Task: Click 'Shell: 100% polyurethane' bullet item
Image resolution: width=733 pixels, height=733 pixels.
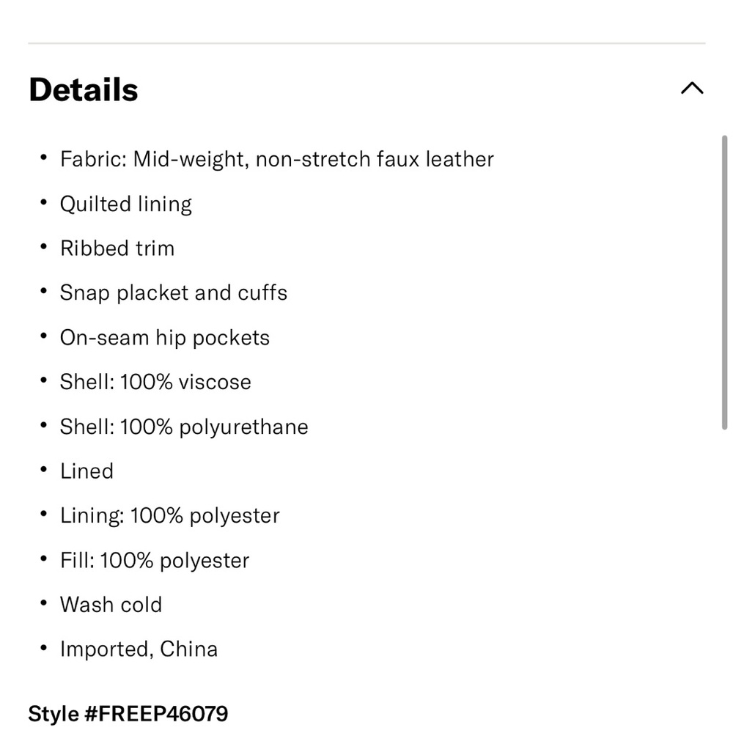Action: (184, 427)
